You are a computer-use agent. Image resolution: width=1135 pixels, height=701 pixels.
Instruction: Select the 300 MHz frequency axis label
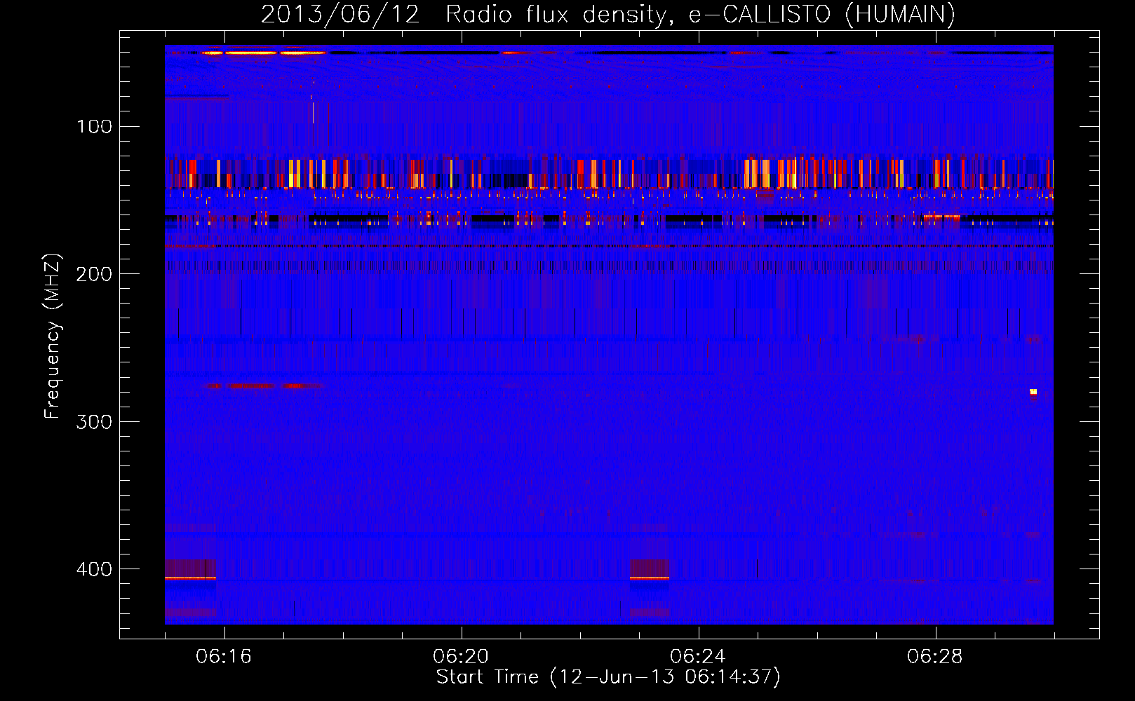[95, 422]
